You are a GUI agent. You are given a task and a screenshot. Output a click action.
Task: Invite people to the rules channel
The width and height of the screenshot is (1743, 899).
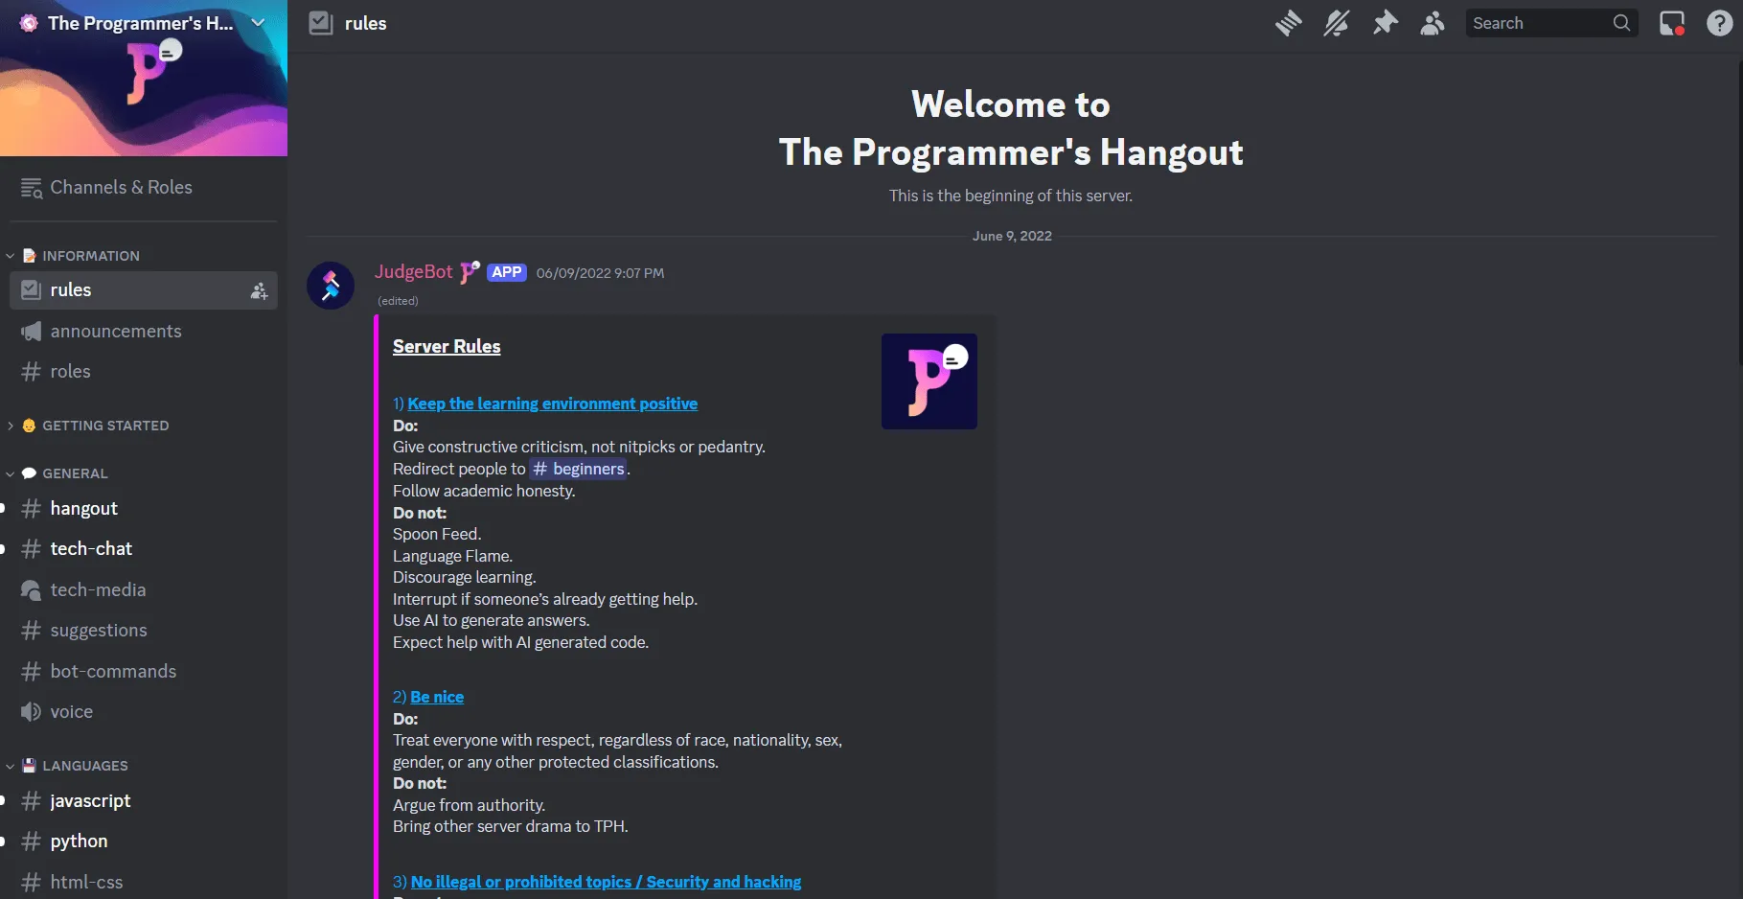(x=259, y=291)
